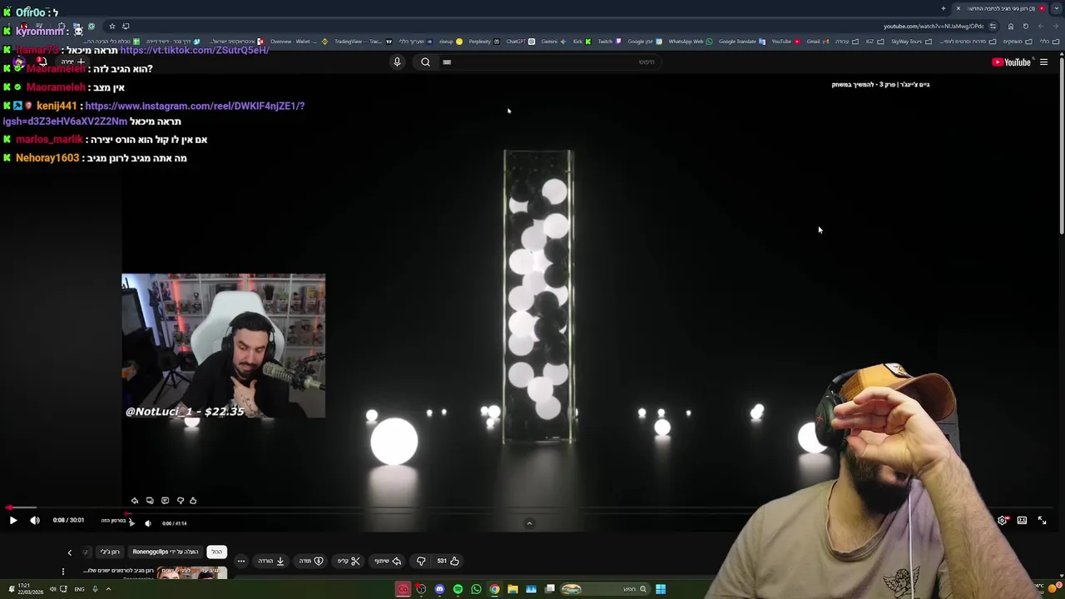Click the Thanks (תודה) heart button
1065x599 pixels.
point(310,561)
